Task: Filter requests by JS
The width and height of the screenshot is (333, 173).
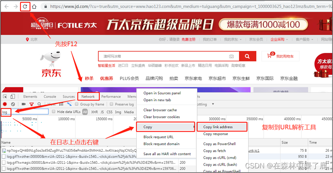Action: [x=102, y=112]
